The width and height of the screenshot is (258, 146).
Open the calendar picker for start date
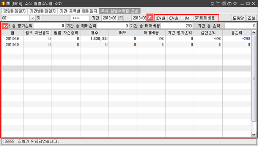coord(121,18)
